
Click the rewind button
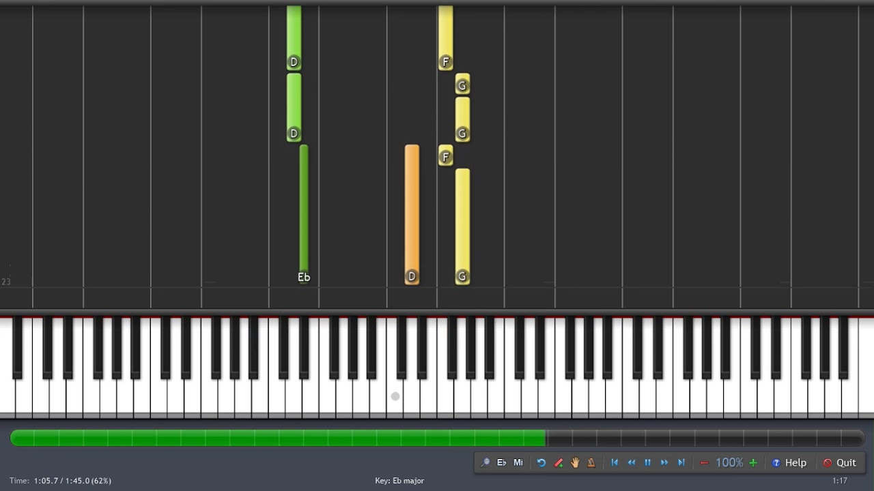631,462
